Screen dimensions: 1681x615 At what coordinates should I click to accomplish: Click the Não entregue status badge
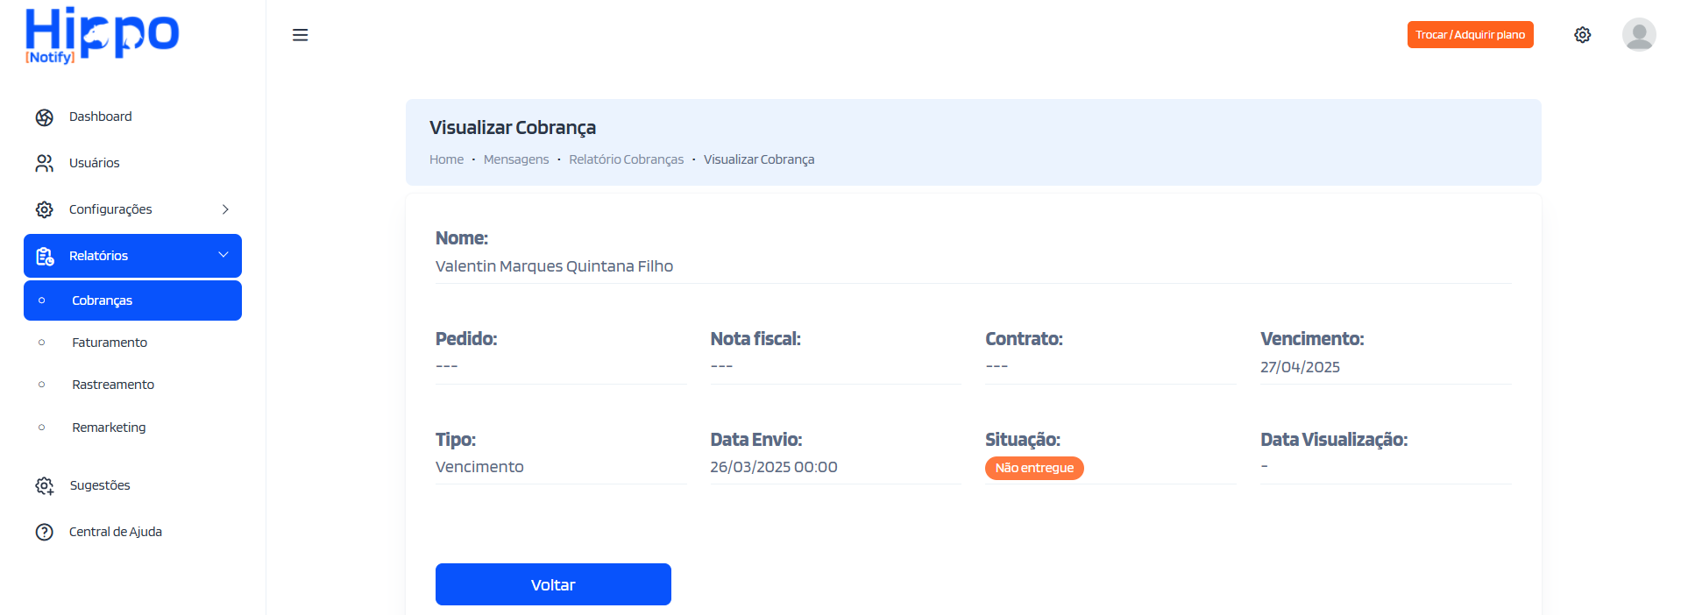[x=1034, y=468]
